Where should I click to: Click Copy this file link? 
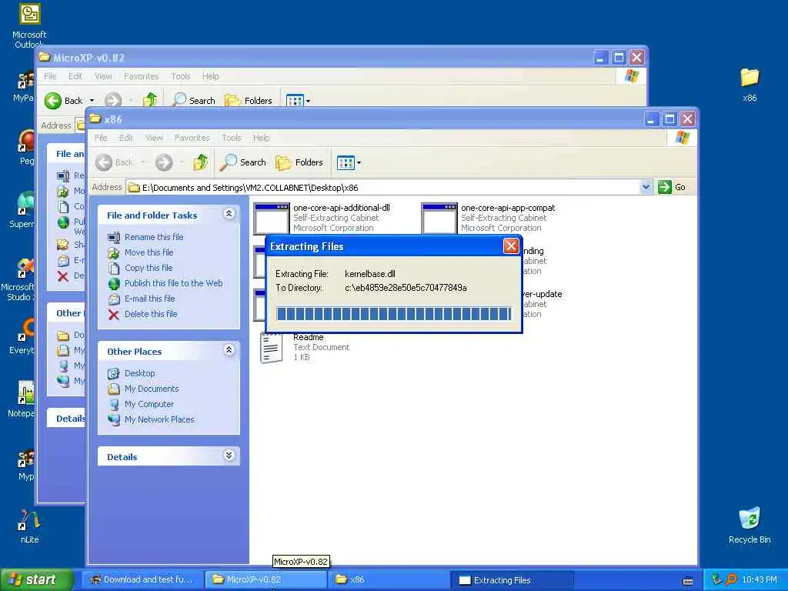click(x=149, y=268)
